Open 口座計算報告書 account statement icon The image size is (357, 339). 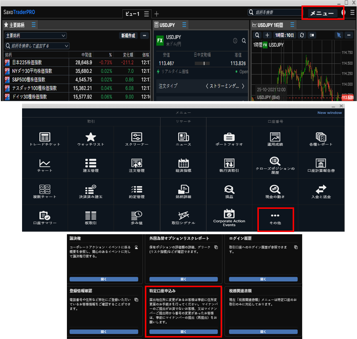(x=321, y=165)
